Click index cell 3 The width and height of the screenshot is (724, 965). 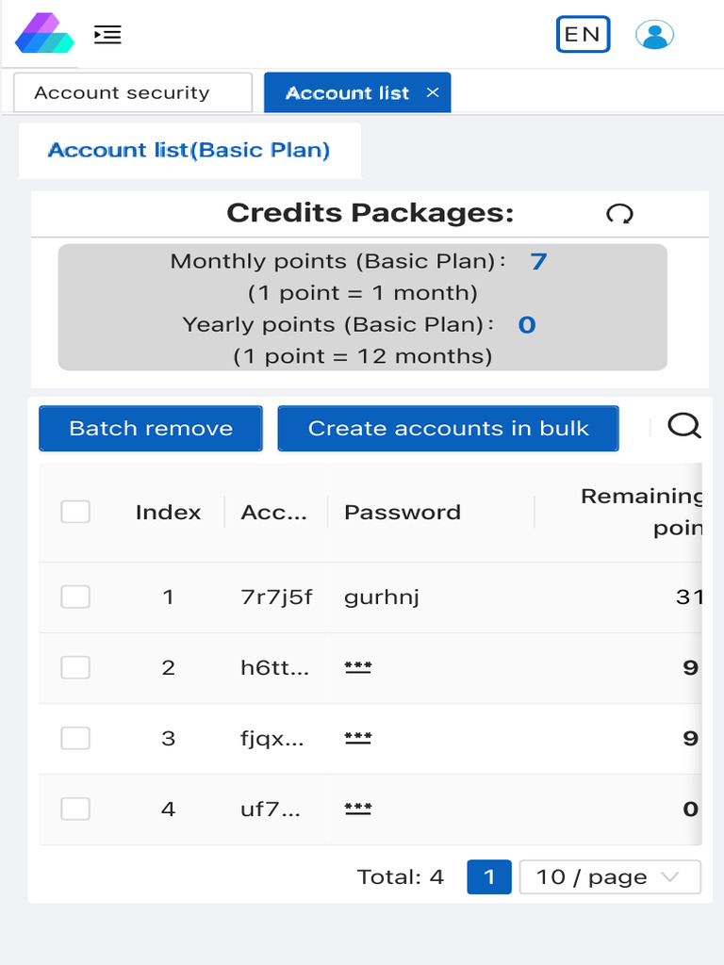(168, 739)
